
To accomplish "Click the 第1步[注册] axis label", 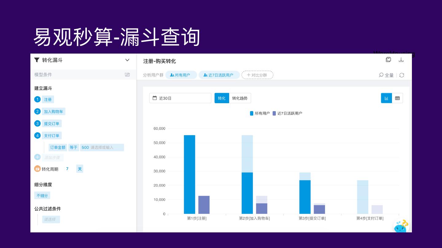I will 197,218.
